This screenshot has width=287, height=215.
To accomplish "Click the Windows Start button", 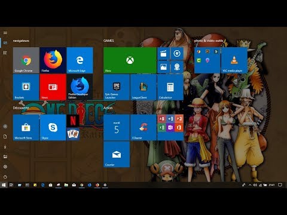I will coord(4,185).
